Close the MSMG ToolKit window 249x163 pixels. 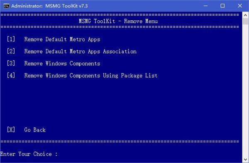point(240,6)
